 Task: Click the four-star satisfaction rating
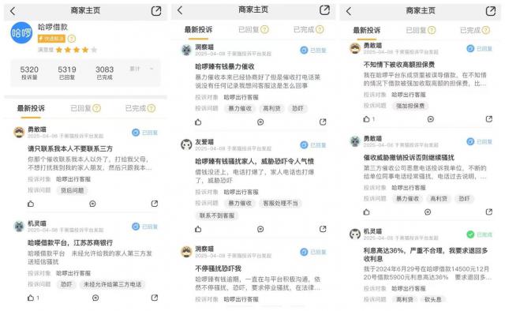pos(77,50)
